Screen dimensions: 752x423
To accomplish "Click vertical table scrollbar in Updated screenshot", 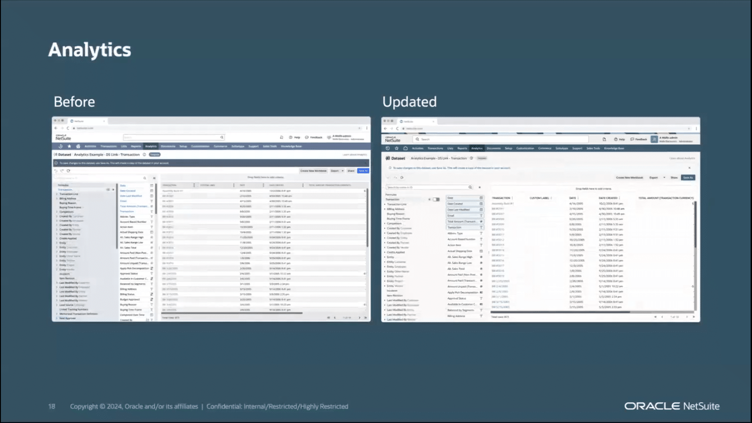I will coord(696,225).
